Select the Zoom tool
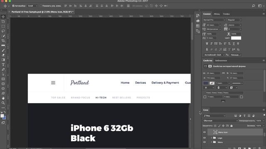The height and width of the screenshot is (149, 266). (3, 103)
